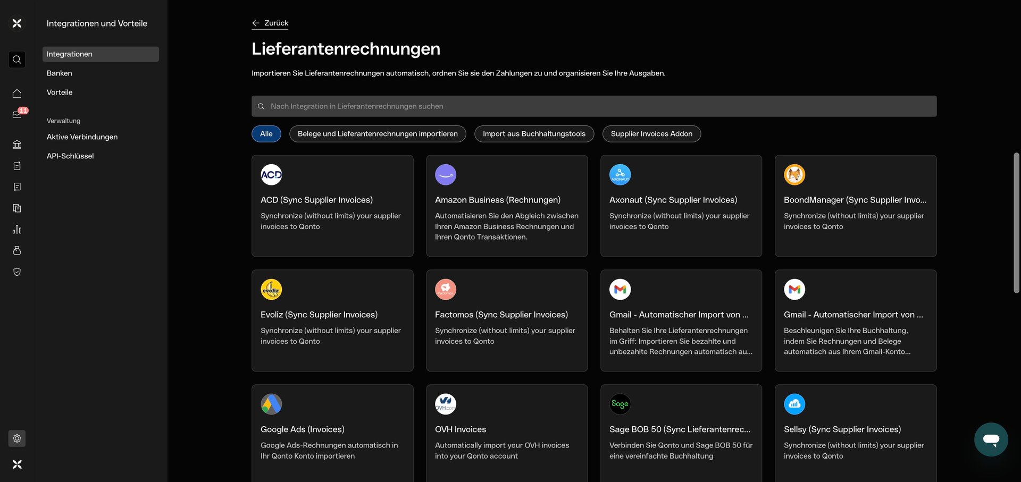Open API-Schlüssel section
This screenshot has width=1021, height=482.
(70, 156)
